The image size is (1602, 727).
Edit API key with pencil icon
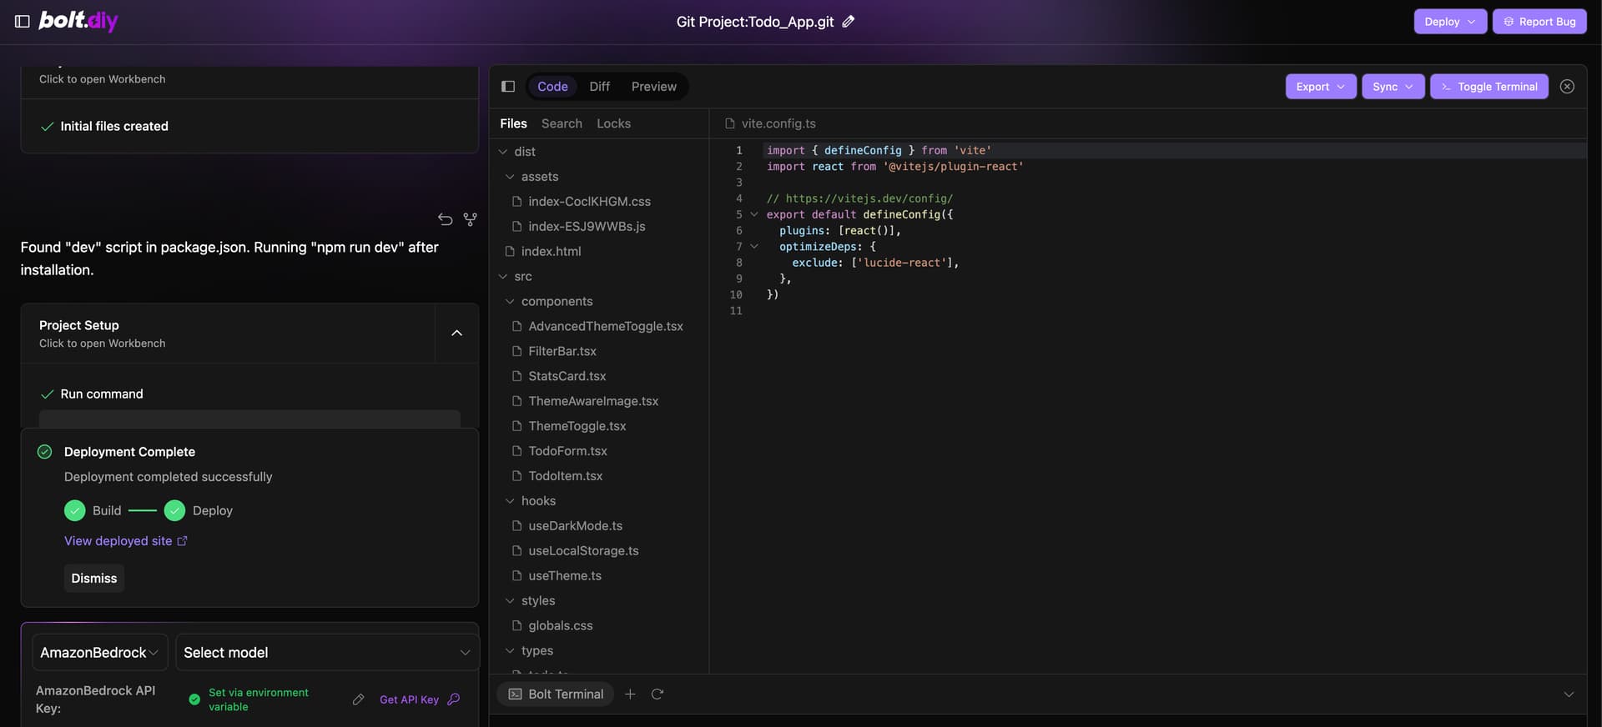[x=358, y=699]
